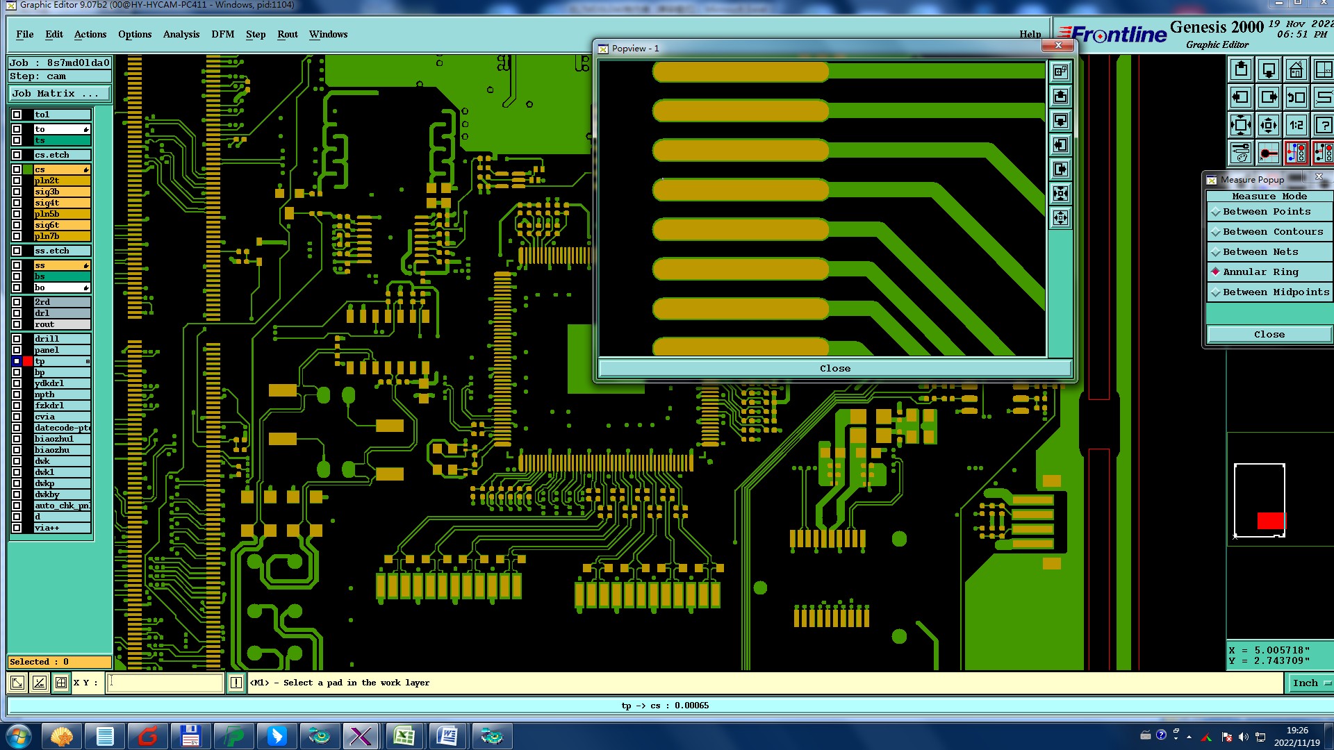Click Close button in the Popview window

point(834,369)
